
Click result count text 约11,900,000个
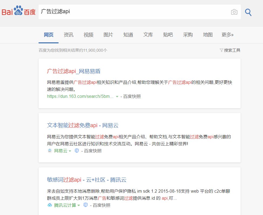[x=93, y=50]
